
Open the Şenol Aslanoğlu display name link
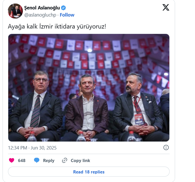pyautogui.click(x=42, y=8)
